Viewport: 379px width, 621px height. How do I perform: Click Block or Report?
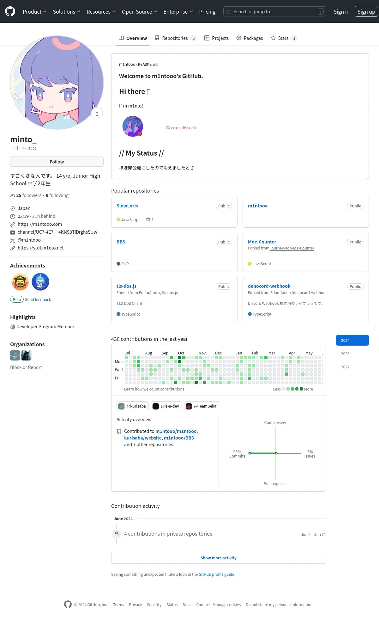26,367
